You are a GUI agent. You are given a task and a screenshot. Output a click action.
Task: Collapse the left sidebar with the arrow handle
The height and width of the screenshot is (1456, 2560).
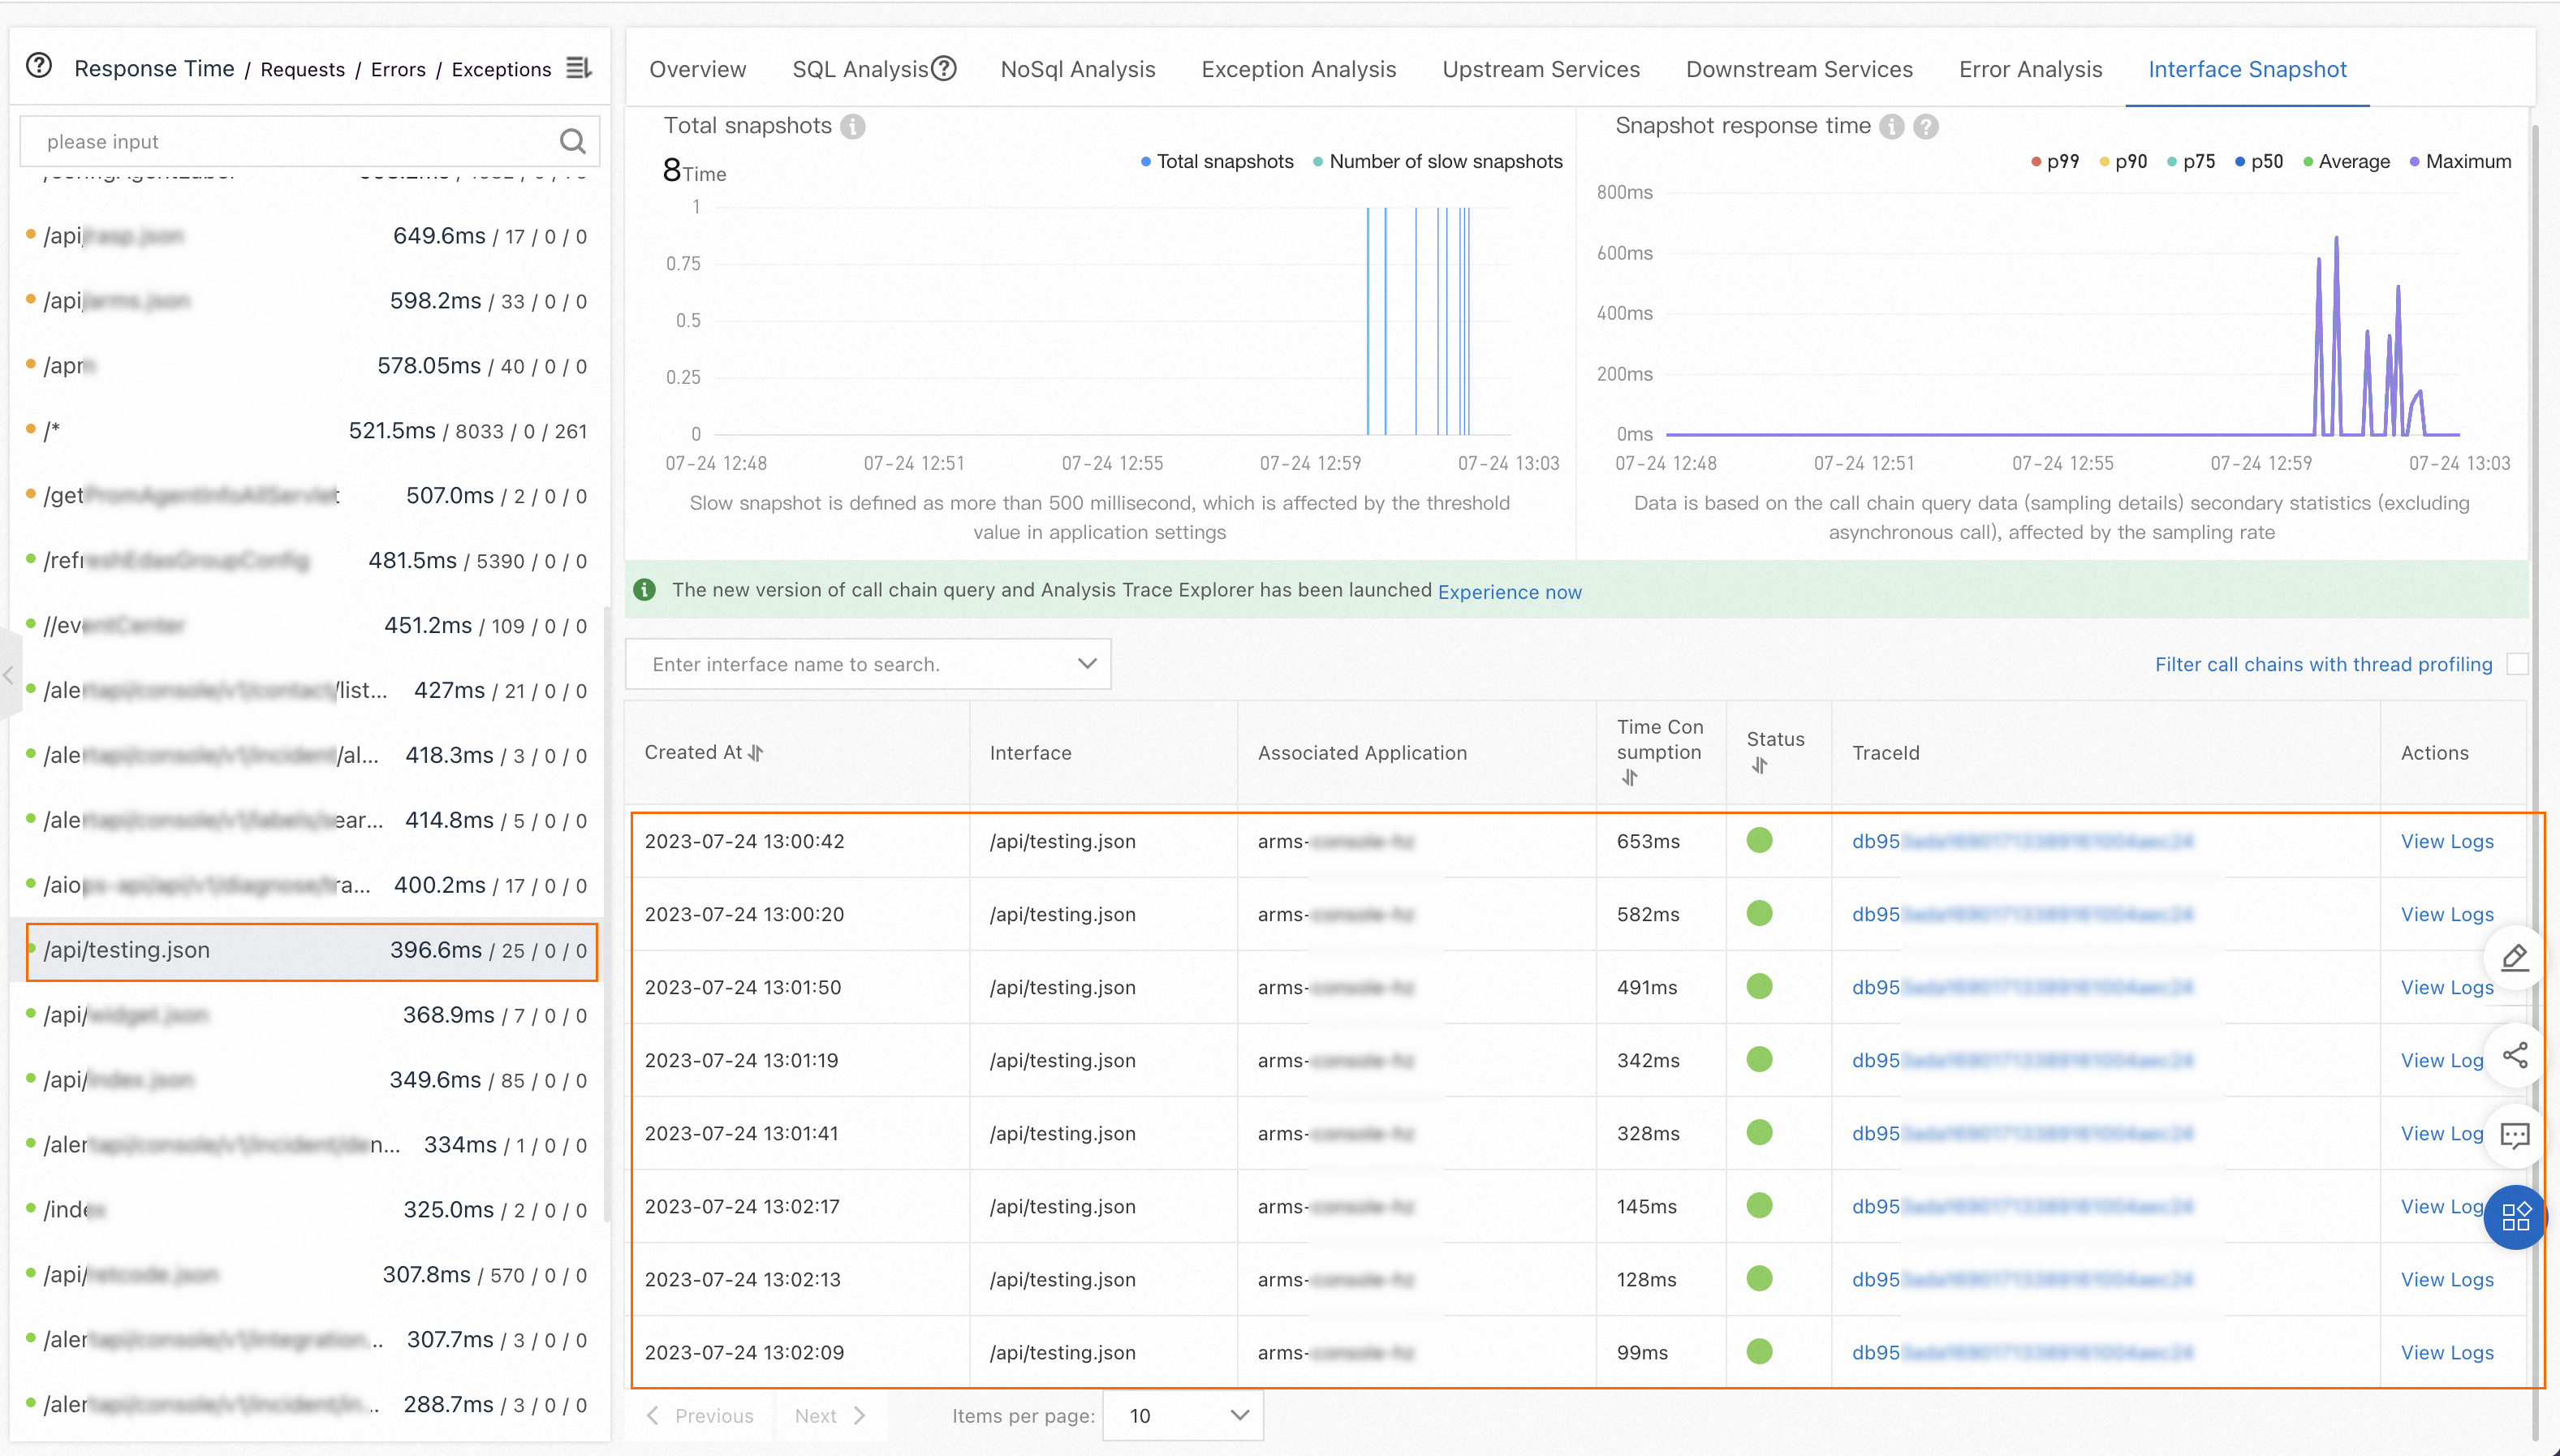9,675
